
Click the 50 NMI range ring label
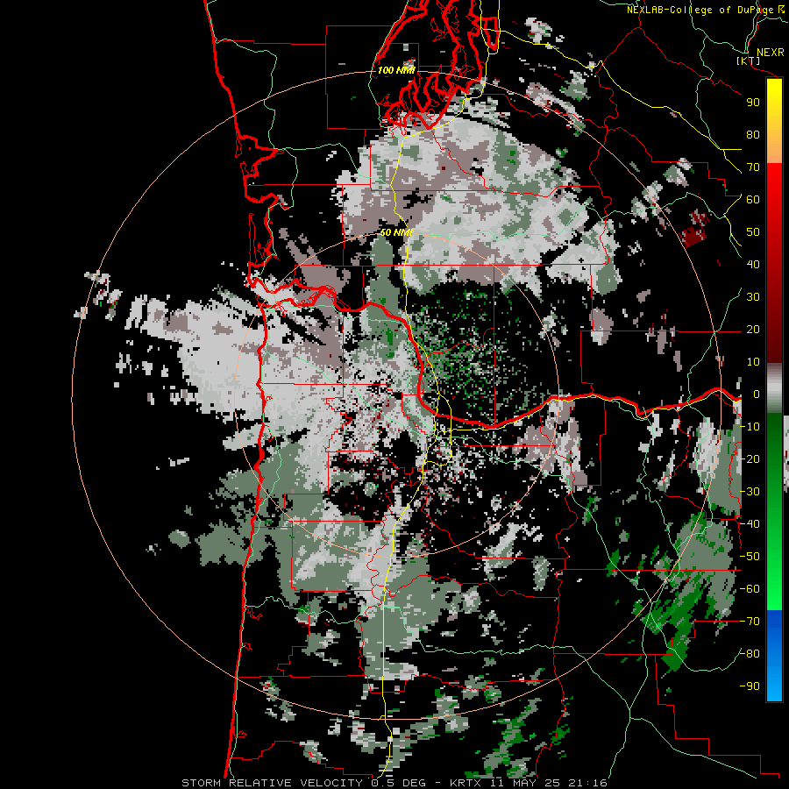pyautogui.click(x=396, y=232)
